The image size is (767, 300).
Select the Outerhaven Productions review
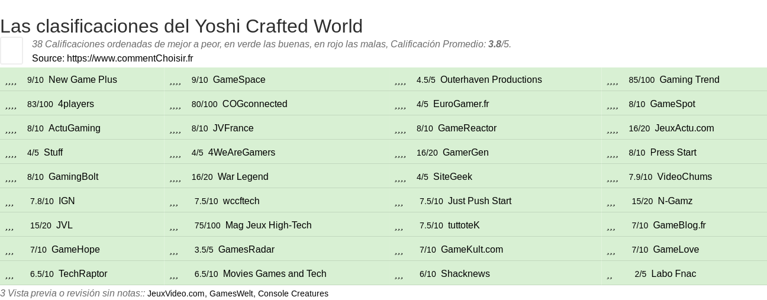point(491,79)
